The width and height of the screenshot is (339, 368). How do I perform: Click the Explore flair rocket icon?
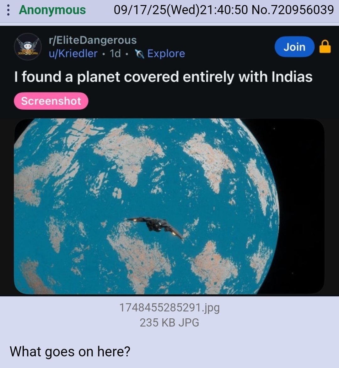click(x=139, y=54)
